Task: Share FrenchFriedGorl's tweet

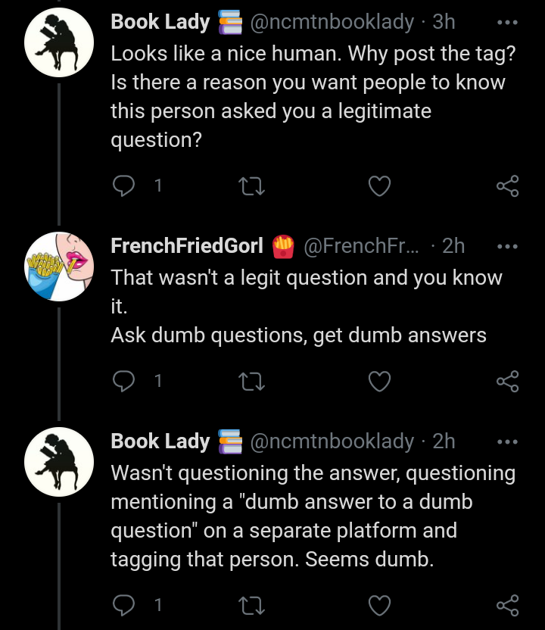Action: (x=508, y=382)
